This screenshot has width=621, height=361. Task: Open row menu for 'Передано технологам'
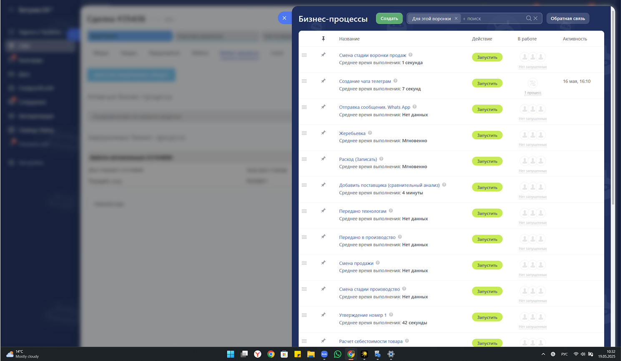click(x=304, y=211)
